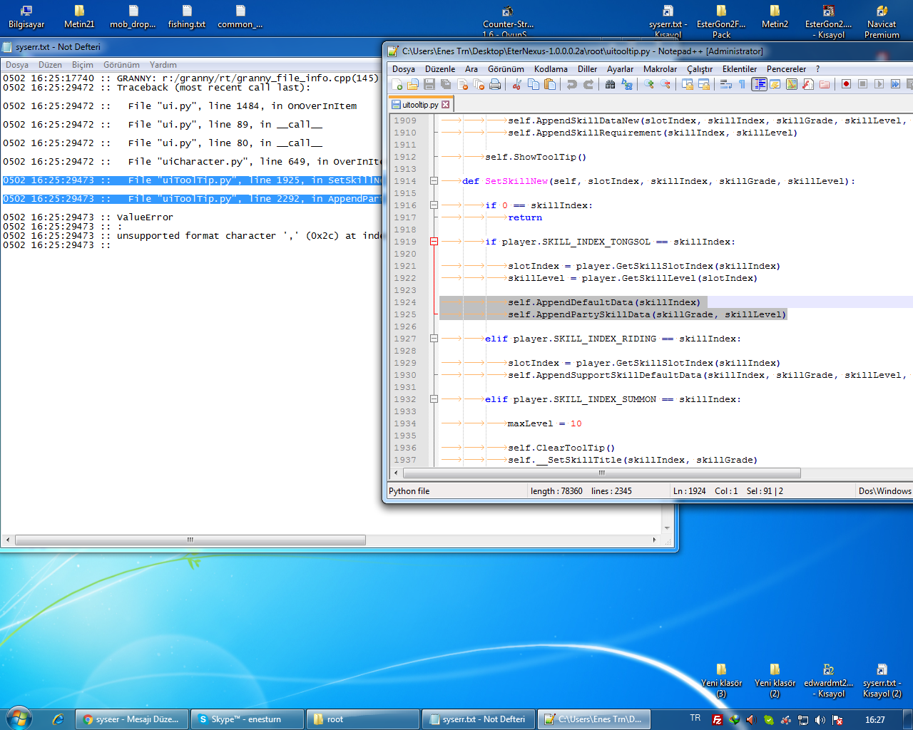This screenshot has width=913, height=730.
Task: Open Find with the binoculars icon
Action: [610, 84]
